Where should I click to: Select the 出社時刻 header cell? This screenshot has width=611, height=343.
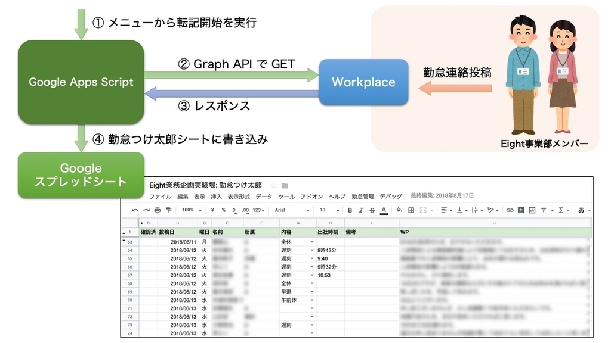330,232
